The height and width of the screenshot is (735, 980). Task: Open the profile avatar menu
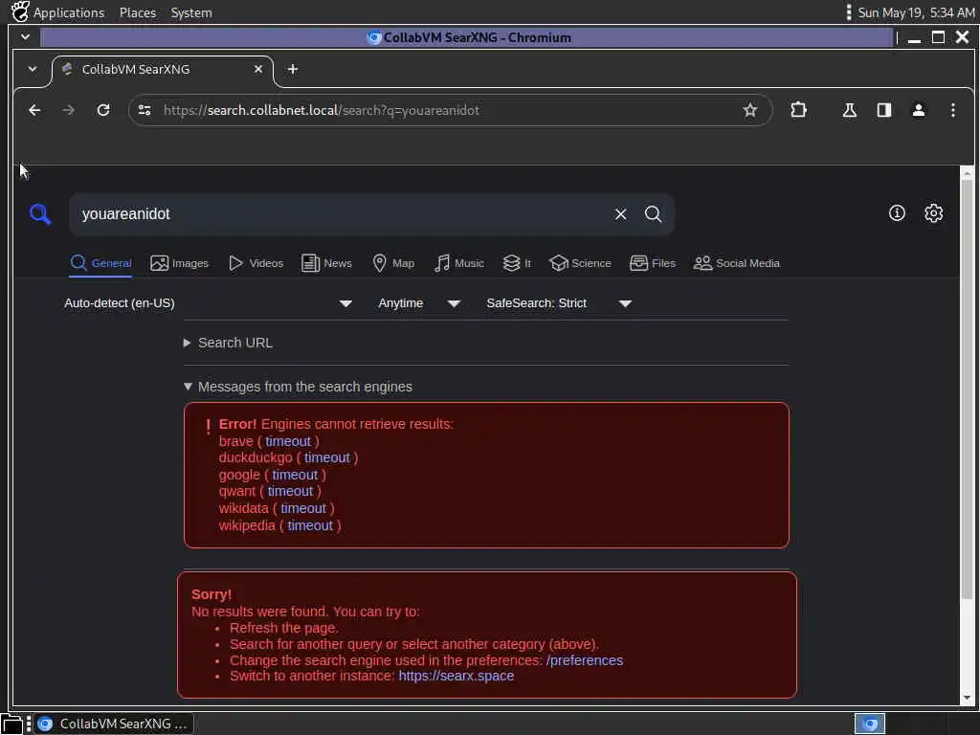(918, 110)
